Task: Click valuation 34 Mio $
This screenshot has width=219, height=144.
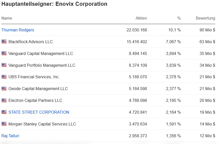Action: pyautogui.click(x=207, y=65)
